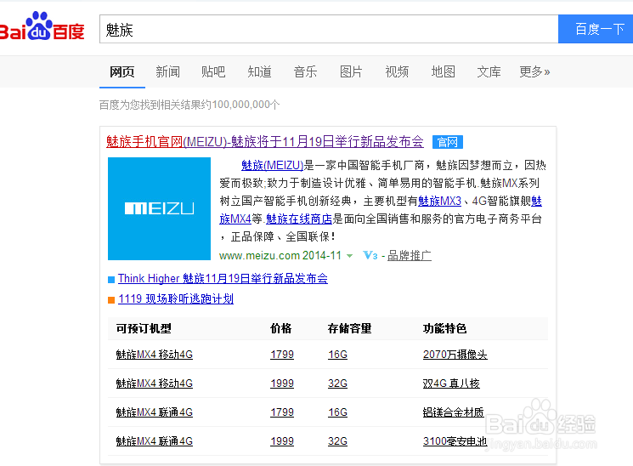Image resolution: width=633 pixels, height=466 pixels.
Task: Click the 官网 badge
Action: pyautogui.click(x=447, y=142)
